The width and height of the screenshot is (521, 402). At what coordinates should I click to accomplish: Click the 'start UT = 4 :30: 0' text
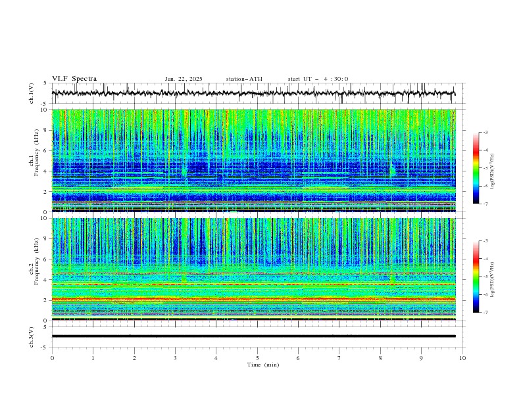[318, 79]
